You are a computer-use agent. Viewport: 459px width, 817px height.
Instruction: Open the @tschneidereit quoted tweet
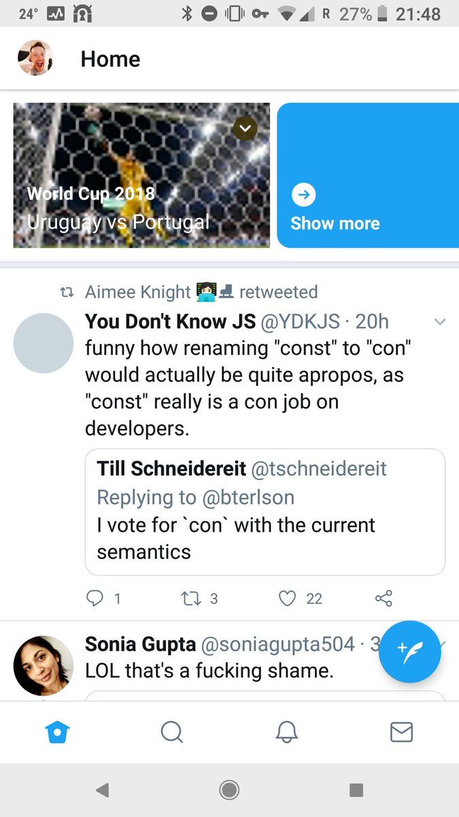coord(265,512)
